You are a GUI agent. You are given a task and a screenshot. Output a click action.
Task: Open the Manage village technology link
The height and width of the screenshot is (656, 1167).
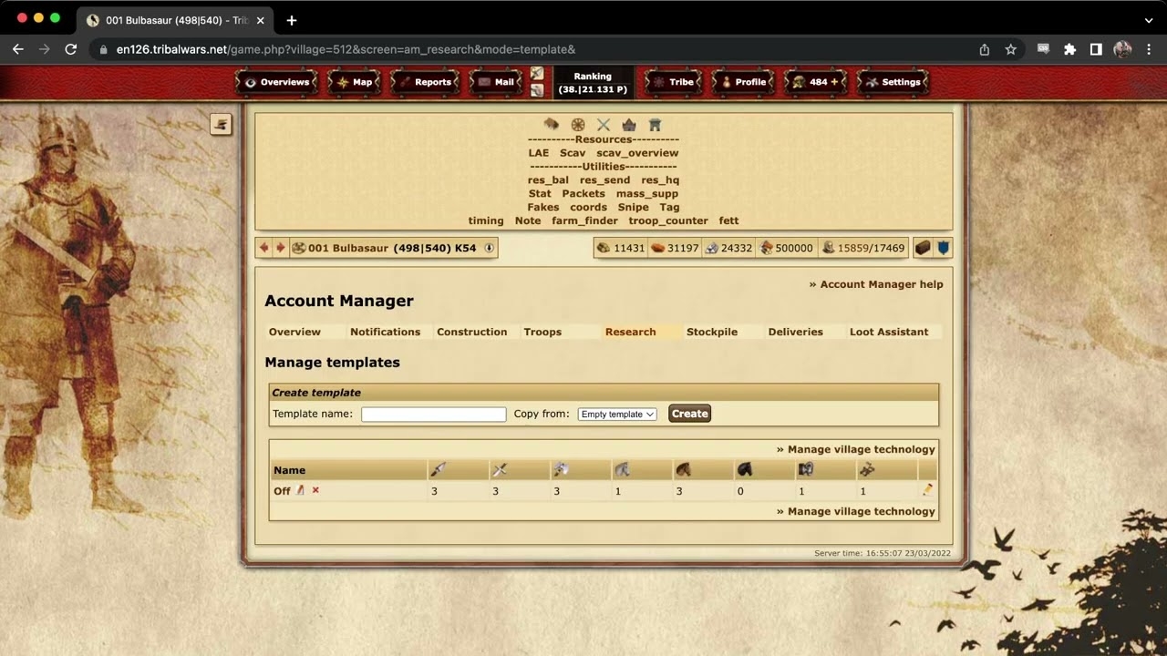(861, 448)
